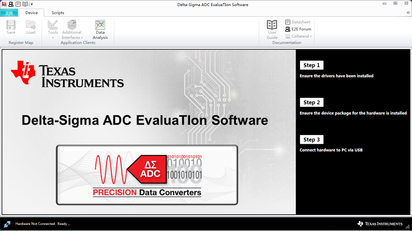
Task: Open the Customize Quick Access Toolbar arrow
Action: coord(31,4)
